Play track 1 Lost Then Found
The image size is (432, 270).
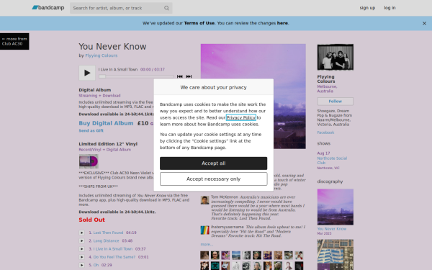point(81,233)
